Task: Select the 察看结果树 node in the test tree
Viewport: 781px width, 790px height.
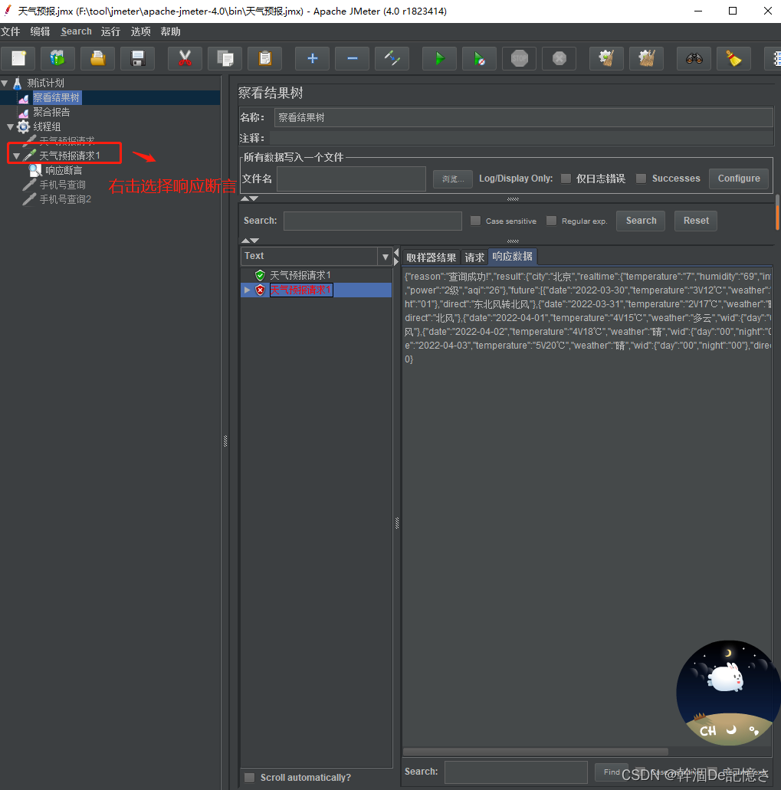Action: pyautogui.click(x=57, y=97)
